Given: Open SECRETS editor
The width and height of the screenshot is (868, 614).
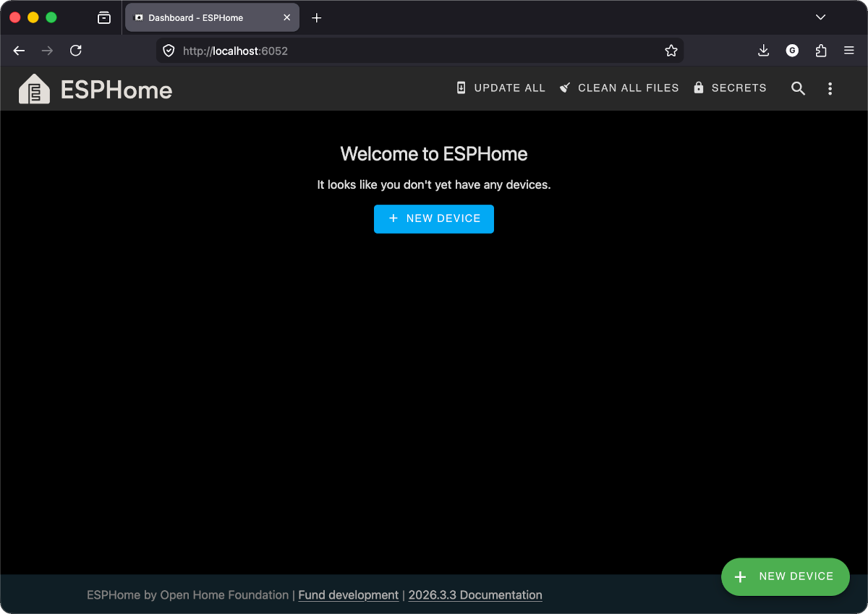Looking at the screenshot, I should [730, 88].
